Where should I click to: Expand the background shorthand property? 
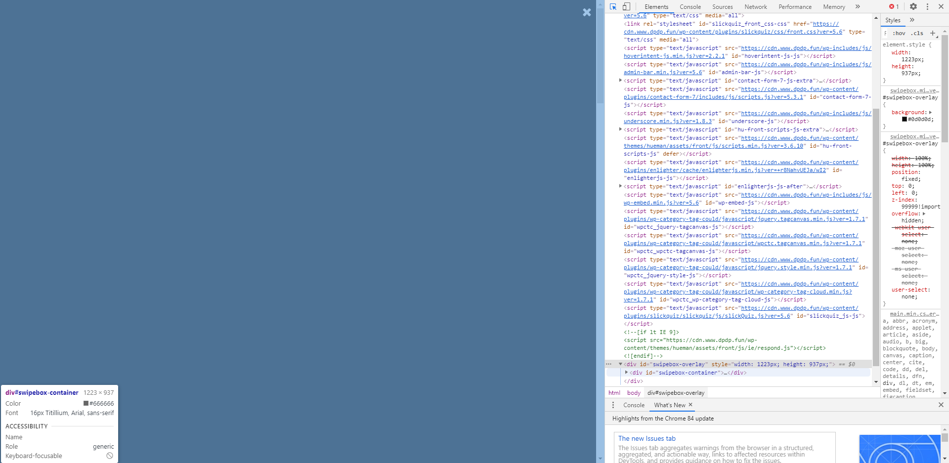click(930, 112)
